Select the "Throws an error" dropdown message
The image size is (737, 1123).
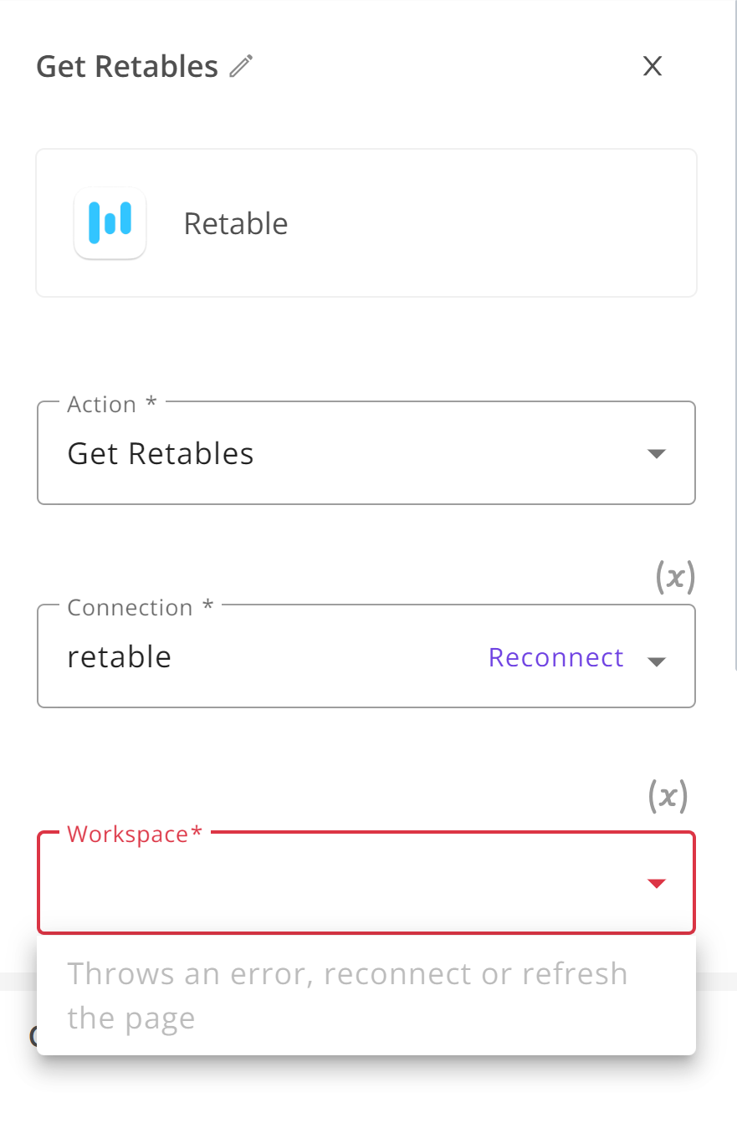tap(347, 995)
